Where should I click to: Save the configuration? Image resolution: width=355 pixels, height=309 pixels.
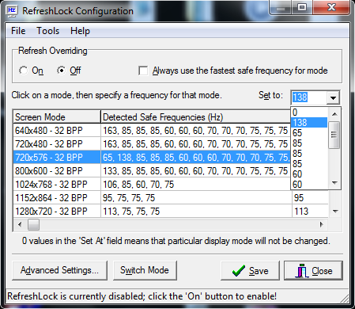coord(250,270)
